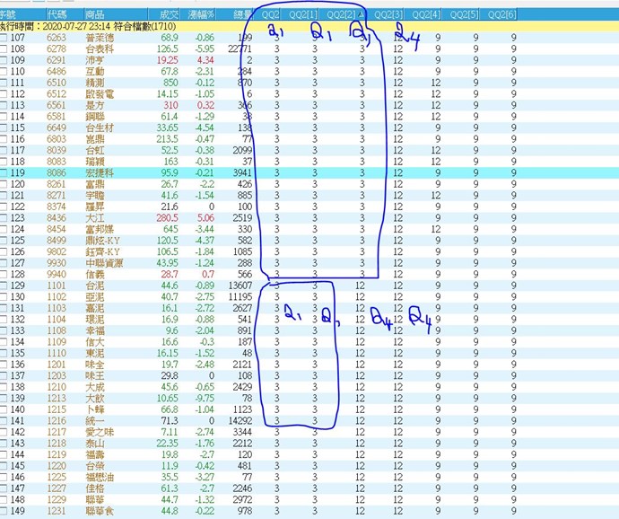Check the checkbox for row 107
The image size is (619, 519).
coord(4,39)
